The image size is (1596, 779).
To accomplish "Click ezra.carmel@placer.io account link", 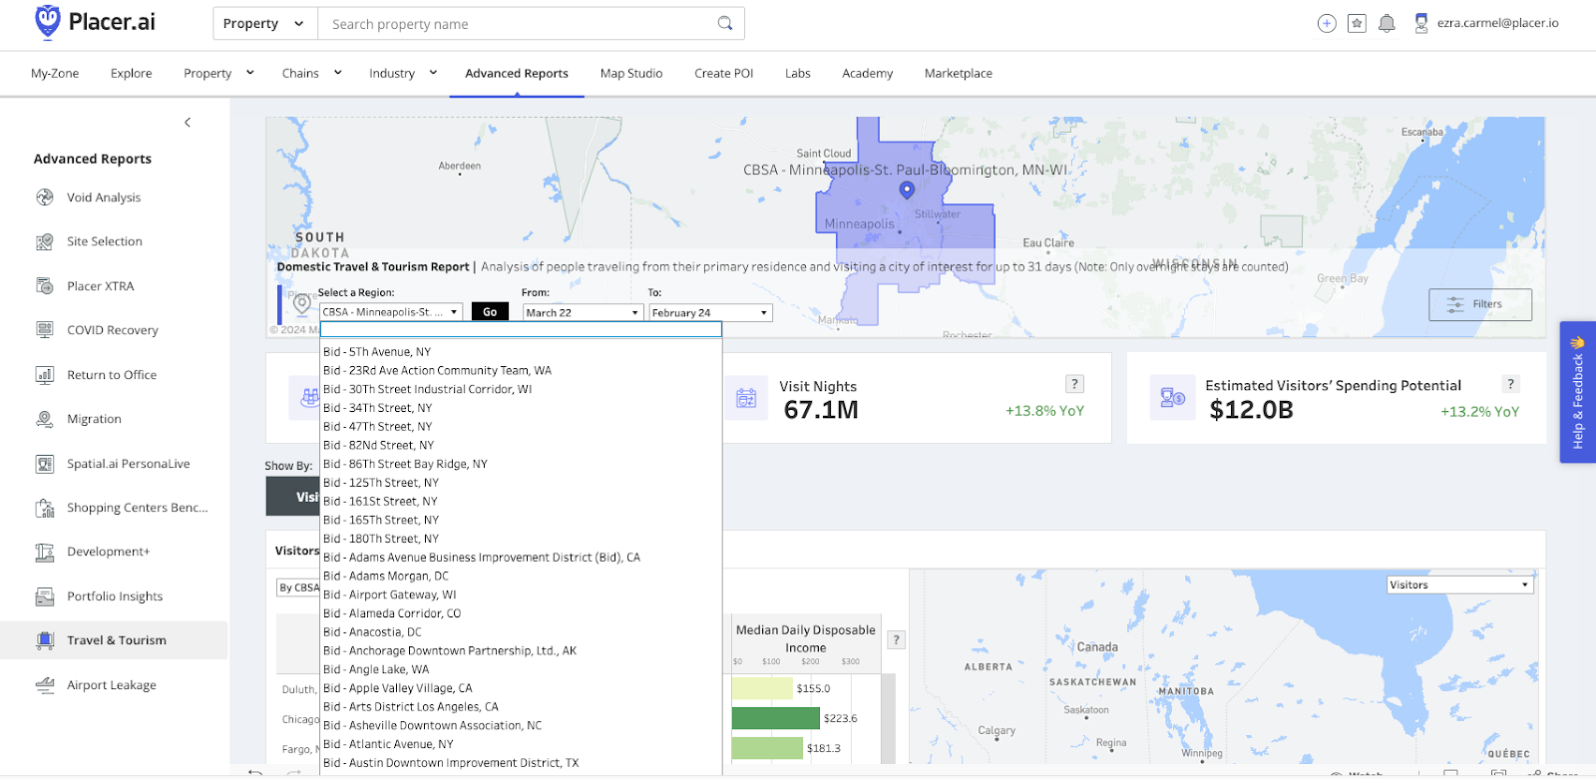I will click(x=1497, y=23).
